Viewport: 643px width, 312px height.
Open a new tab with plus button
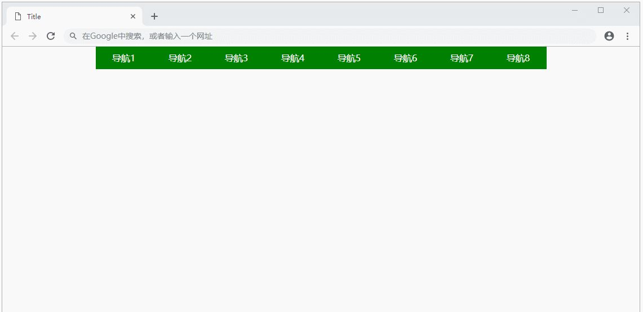[154, 16]
